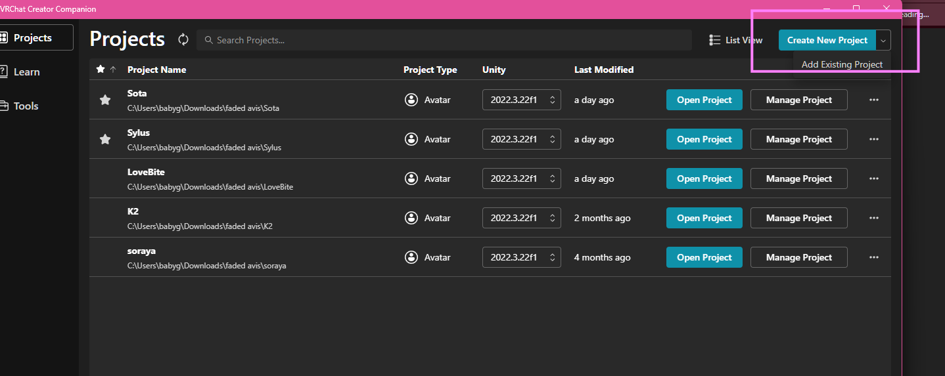Image resolution: width=945 pixels, height=376 pixels.
Task: Click the soraya project path text
Action: click(207, 266)
